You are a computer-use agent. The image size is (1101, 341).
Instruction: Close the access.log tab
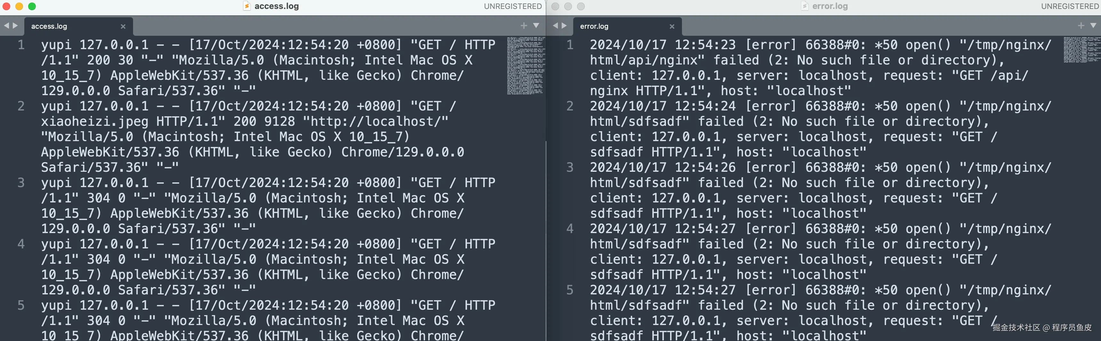123,27
